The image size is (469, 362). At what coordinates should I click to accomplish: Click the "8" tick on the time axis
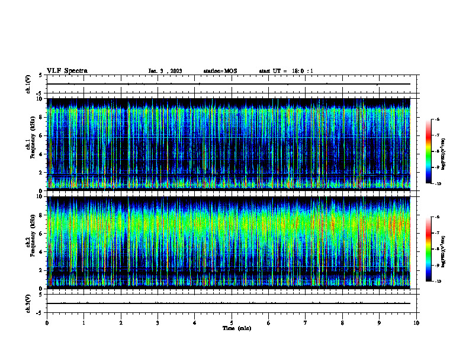[x=342, y=323]
